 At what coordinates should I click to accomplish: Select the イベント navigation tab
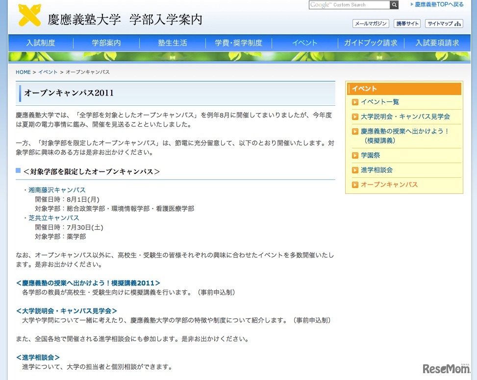pos(304,43)
